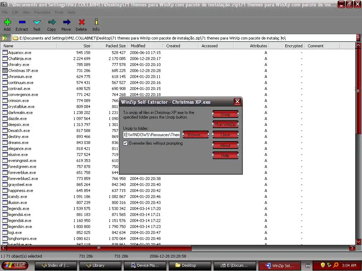Click the ChaNinja.exe file icon

[5, 58]
